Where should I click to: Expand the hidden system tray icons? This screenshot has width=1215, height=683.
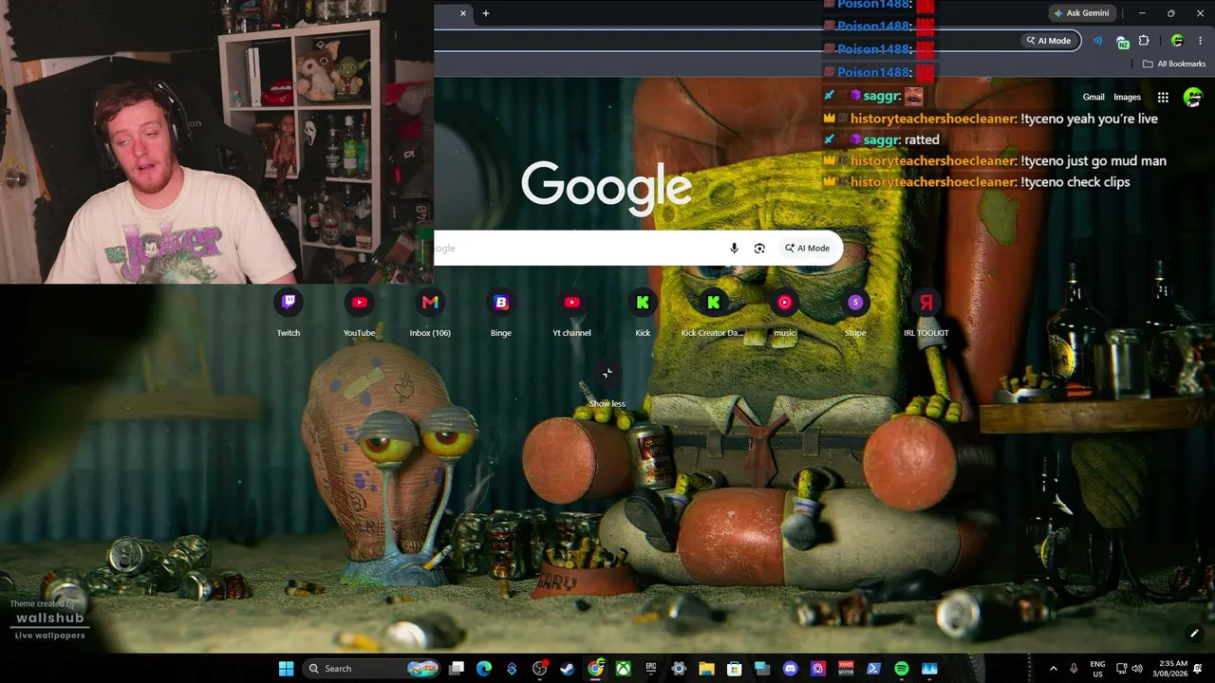(x=1053, y=669)
